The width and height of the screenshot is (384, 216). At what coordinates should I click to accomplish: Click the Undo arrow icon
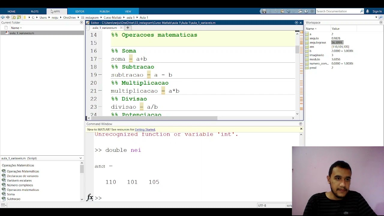click(x=288, y=11)
